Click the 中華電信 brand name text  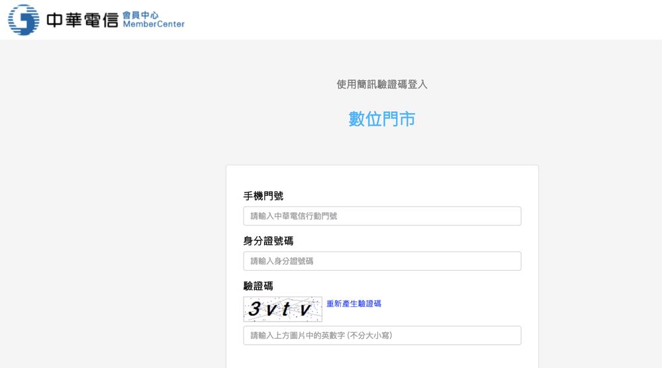point(82,21)
